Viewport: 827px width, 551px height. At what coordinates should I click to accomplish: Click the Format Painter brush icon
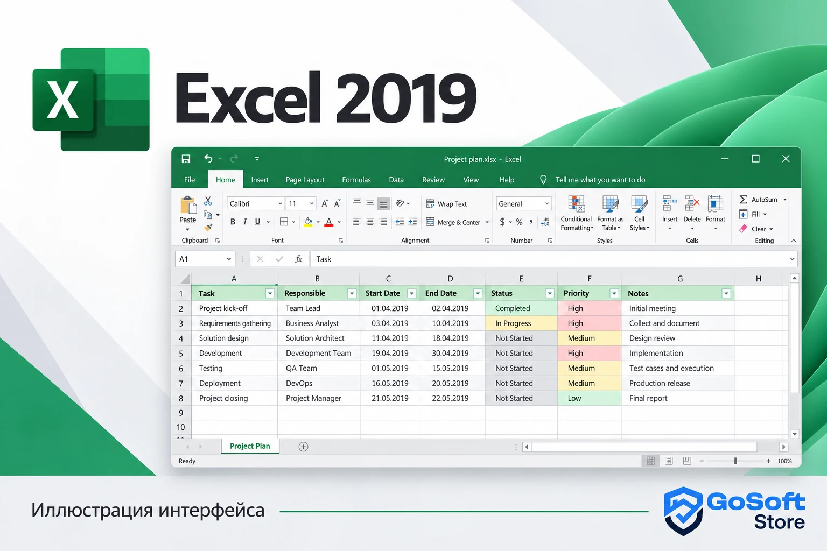click(208, 228)
